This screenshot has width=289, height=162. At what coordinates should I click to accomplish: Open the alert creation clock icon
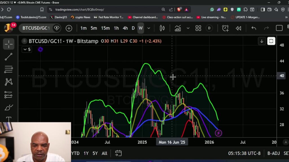coord(225,28)
